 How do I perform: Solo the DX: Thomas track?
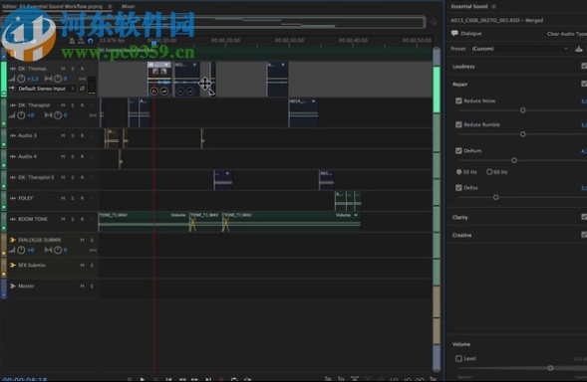[x=73, y=69]
